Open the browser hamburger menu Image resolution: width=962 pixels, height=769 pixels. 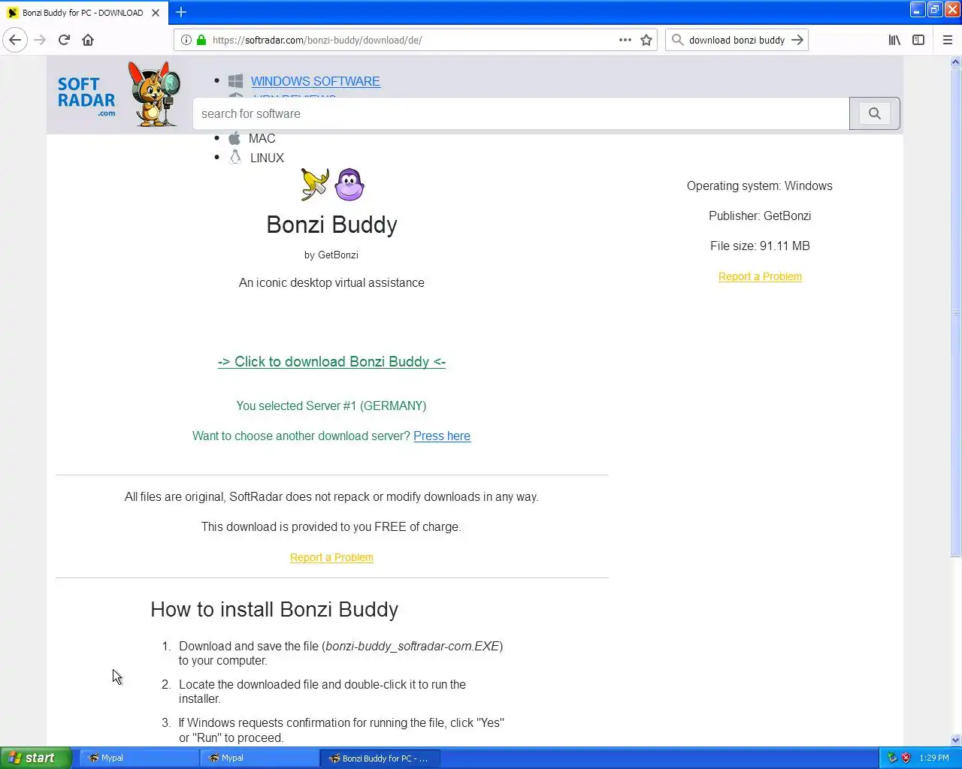[948, 40]
